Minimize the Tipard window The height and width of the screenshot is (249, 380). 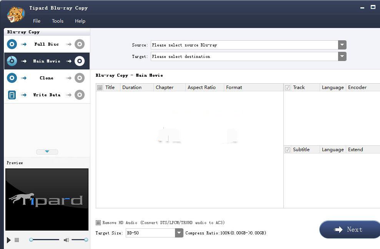point(362,8)
